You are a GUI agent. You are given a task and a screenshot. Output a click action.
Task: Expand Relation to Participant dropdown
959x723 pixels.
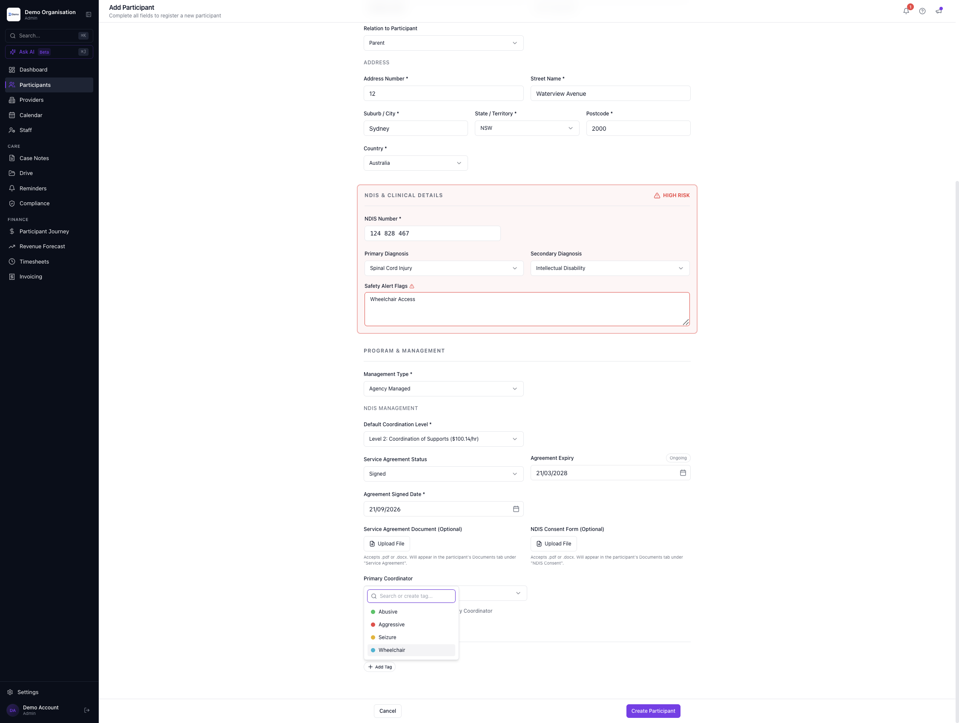point(443,43)
